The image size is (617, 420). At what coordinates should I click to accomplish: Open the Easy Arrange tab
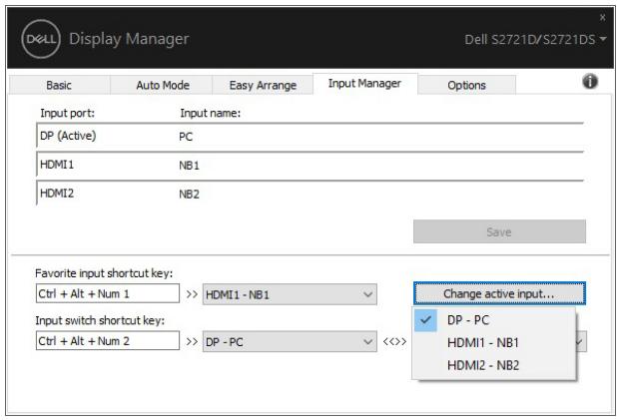click(x=263, y=85)
